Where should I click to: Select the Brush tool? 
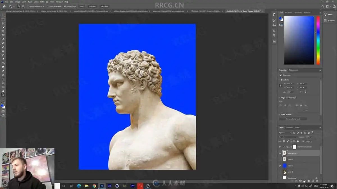coord(3,47)
